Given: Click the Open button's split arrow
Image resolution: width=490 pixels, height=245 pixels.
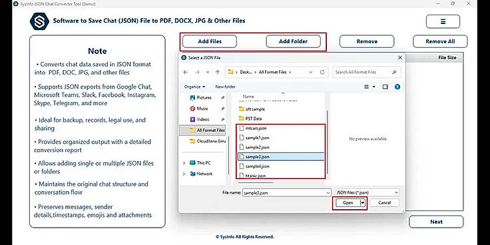Looking at the screenshot, I should pos(362,203).
